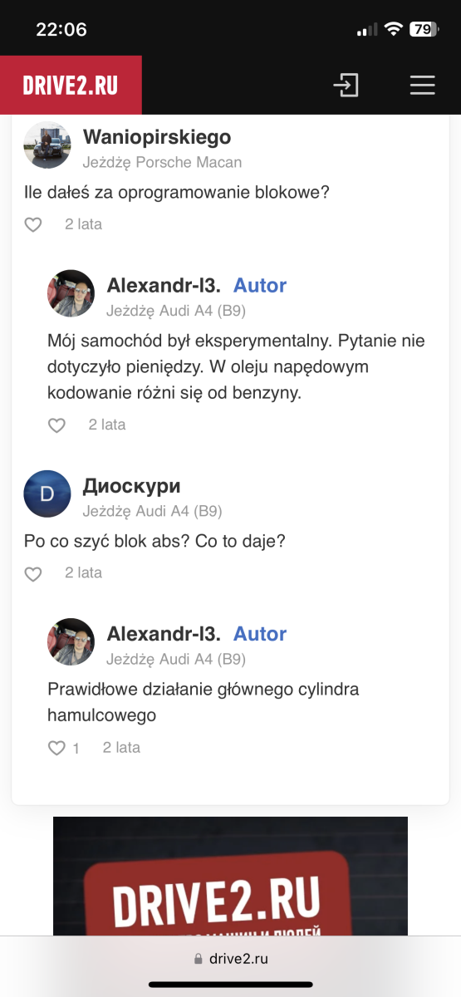Like Диоскури's comment about blok abs
This screenshot has width=461, height=997.
[32, 573]
